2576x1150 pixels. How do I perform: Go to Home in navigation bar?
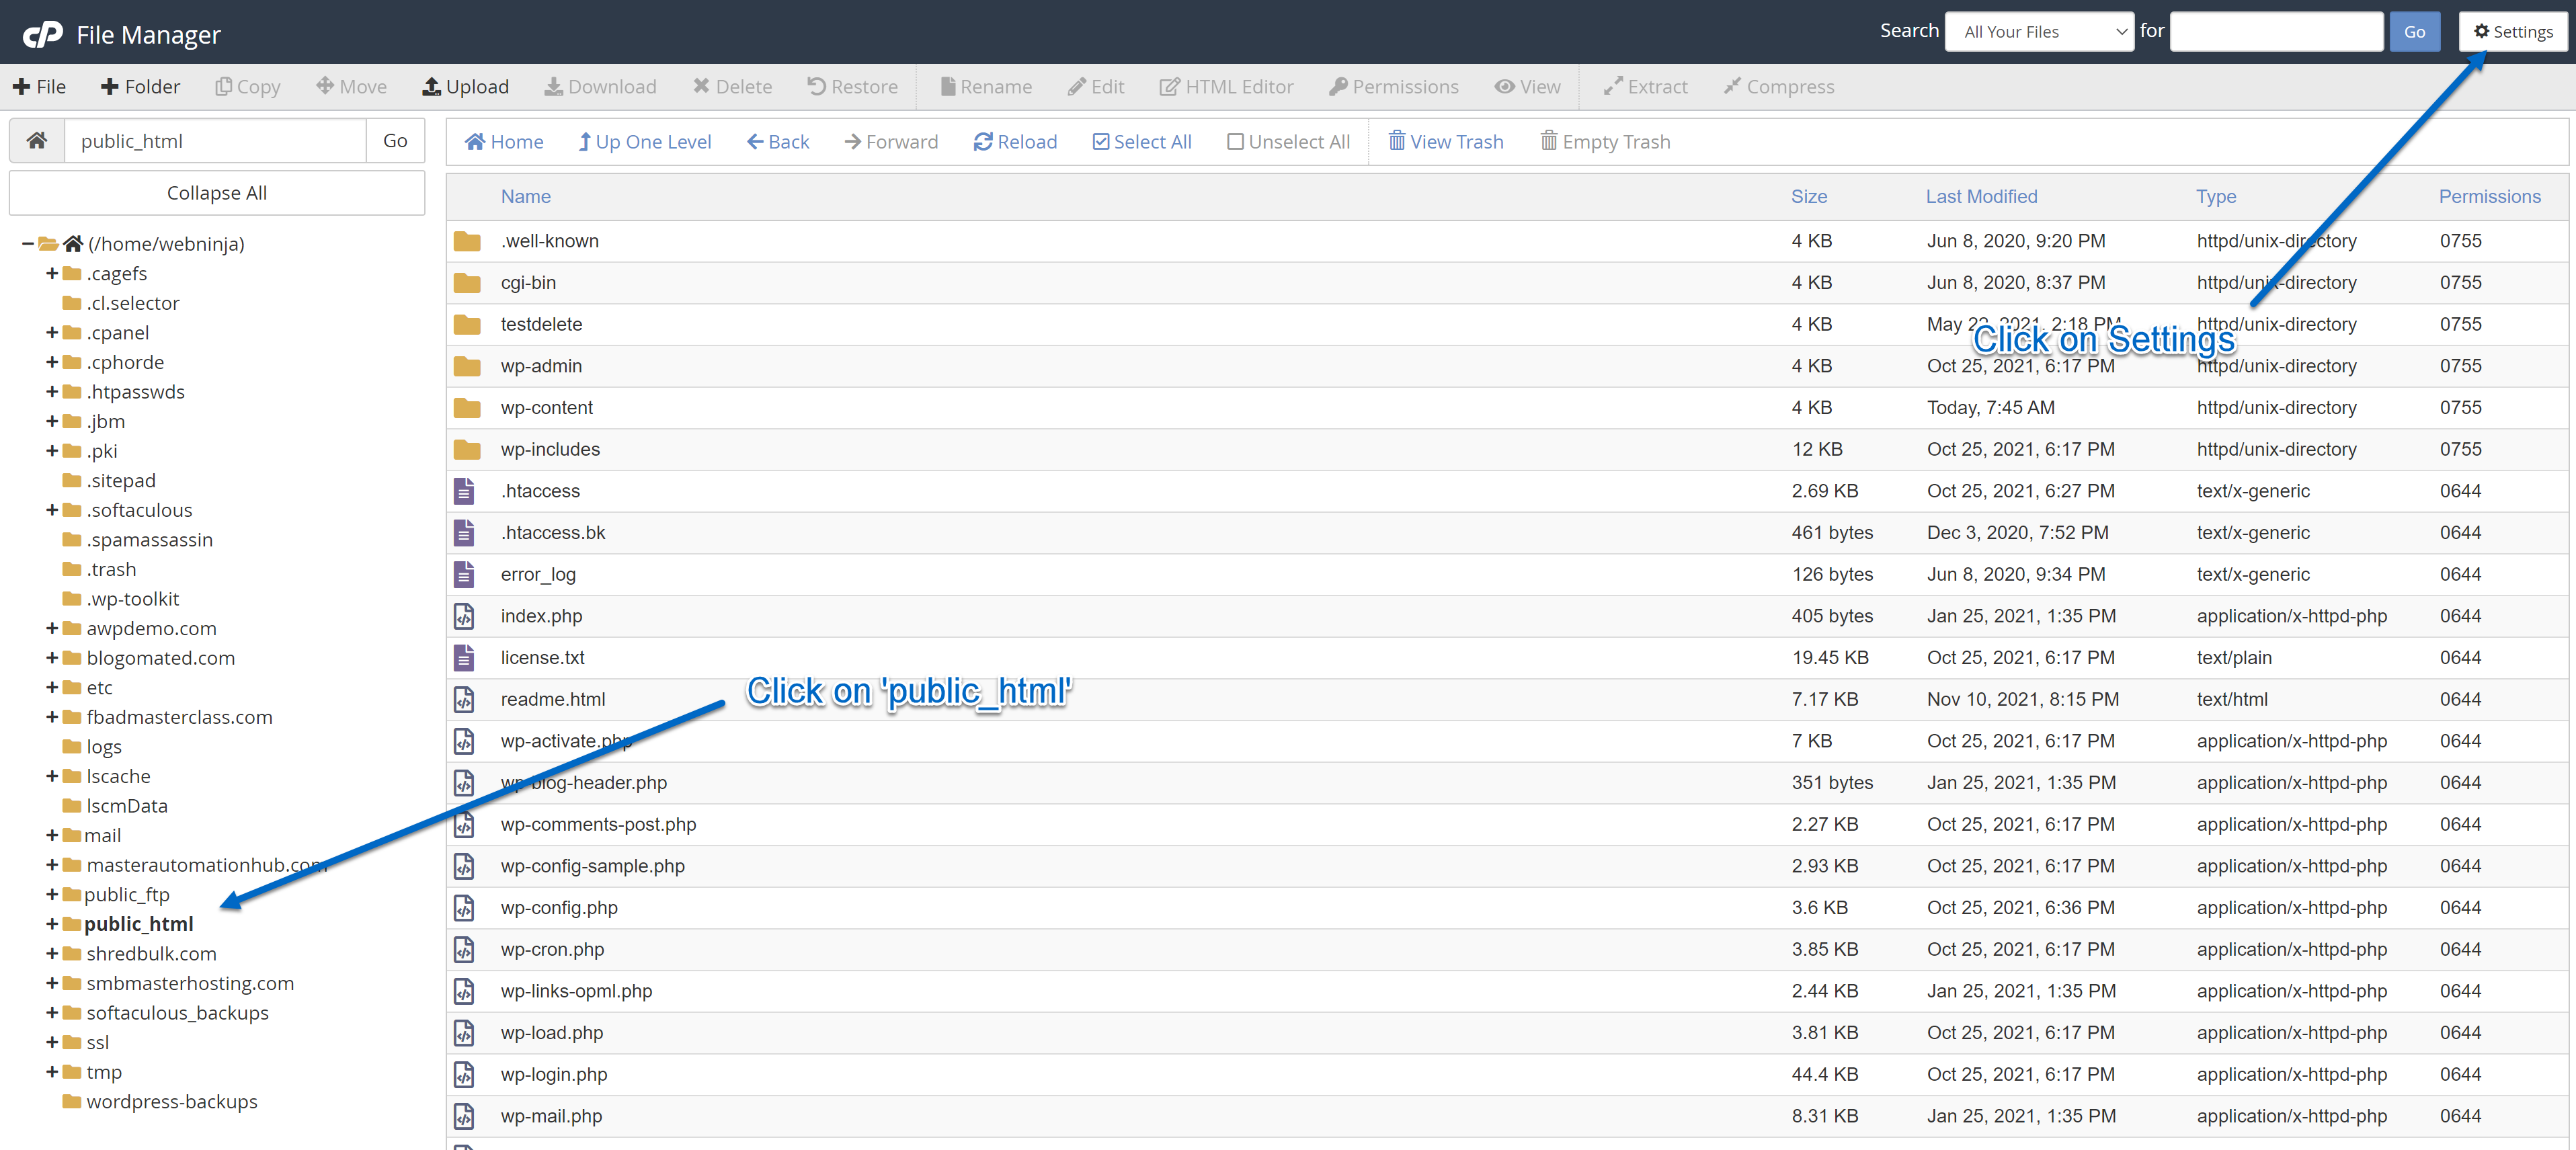[x=504, y=142]
